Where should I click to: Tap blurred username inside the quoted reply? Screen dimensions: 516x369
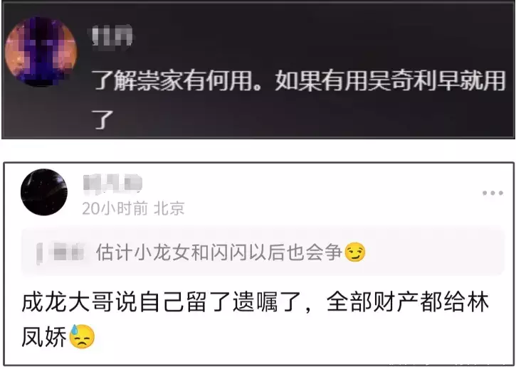pos(68,252)
